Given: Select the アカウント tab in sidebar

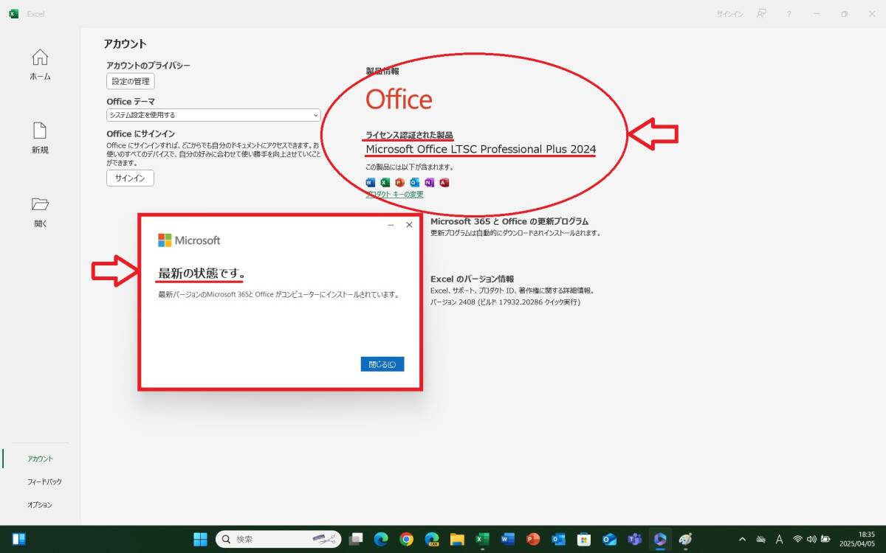Looking at the screenshot, I should pos(40,459).
